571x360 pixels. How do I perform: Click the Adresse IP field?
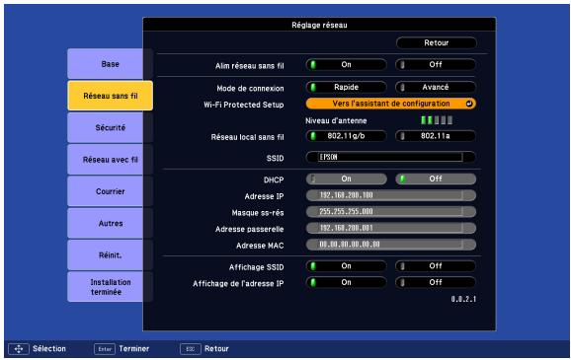coord(391,195)
